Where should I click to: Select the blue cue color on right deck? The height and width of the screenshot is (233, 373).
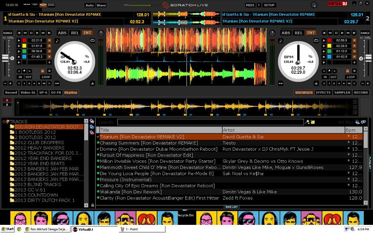click(329, 57)
